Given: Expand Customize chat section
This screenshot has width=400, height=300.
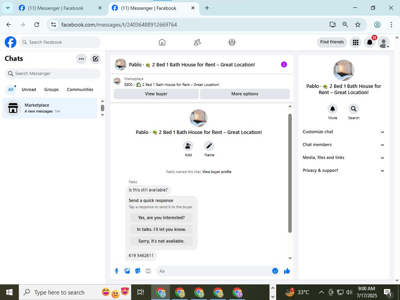Looking at the screenshot, I should [x=343, y=132].
